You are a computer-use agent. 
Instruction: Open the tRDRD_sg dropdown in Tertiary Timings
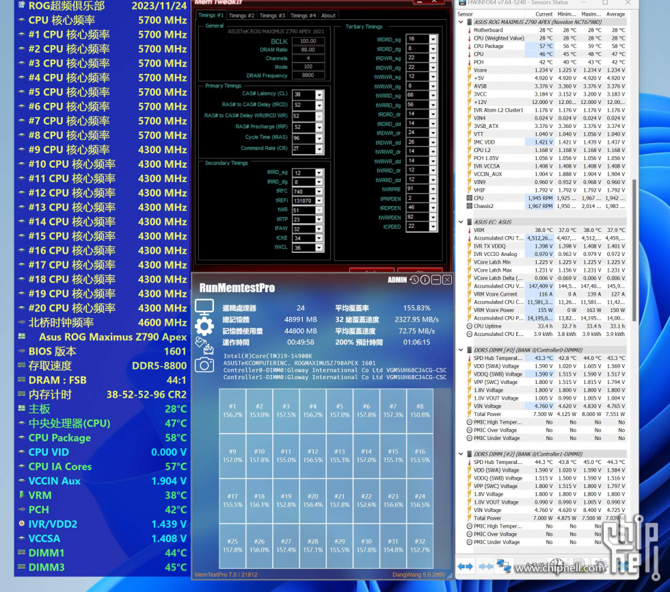tap(433, 39)
